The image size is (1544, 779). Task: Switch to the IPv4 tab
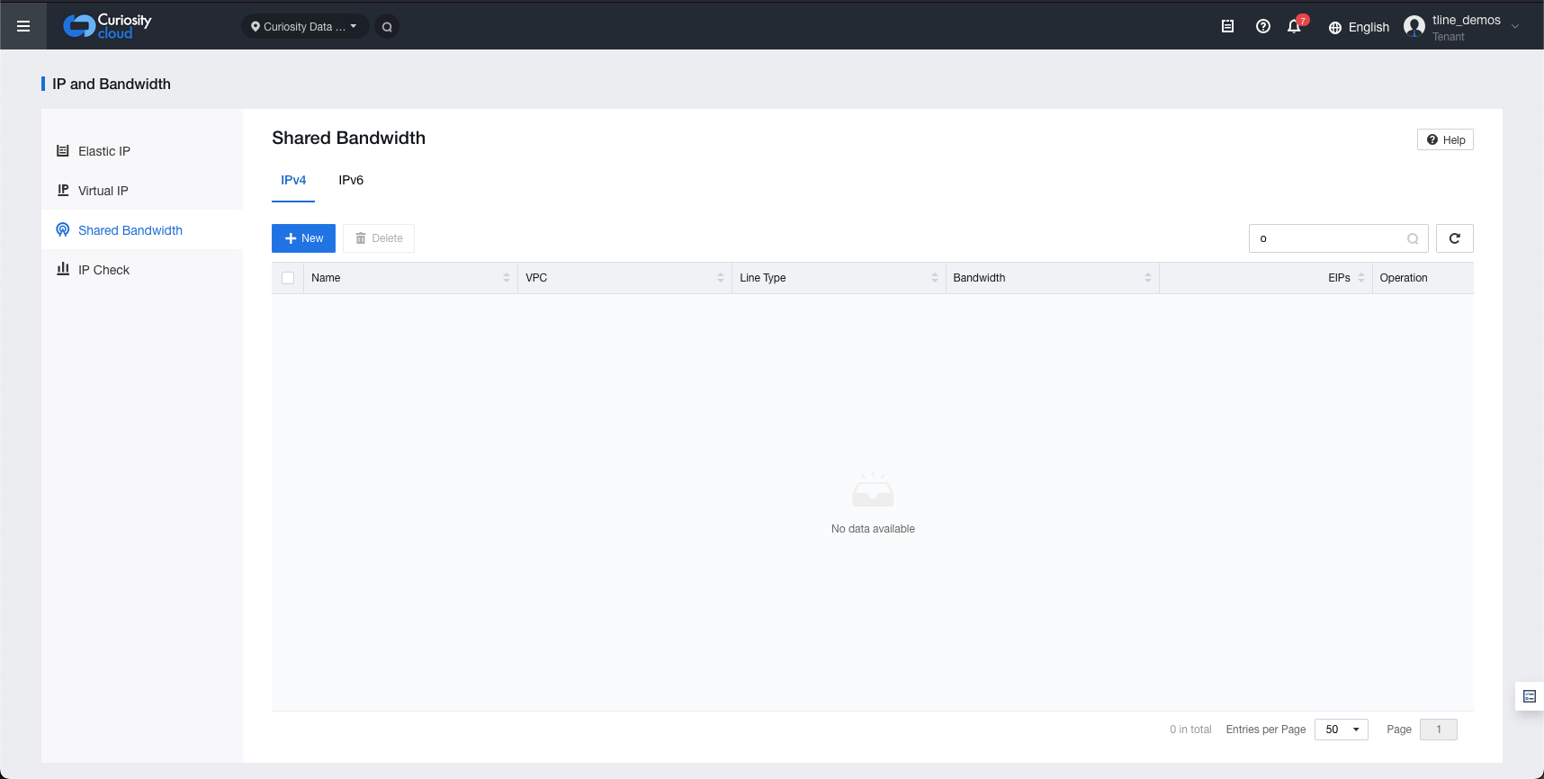pos(293,180)
